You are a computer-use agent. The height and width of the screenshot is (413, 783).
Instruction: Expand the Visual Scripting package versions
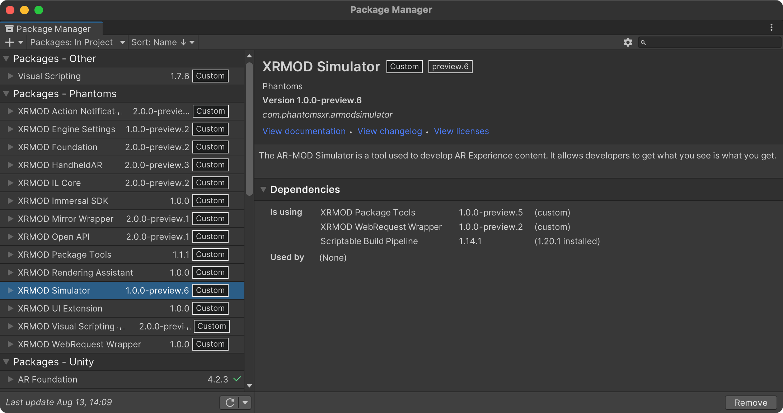tap(10, 76)
